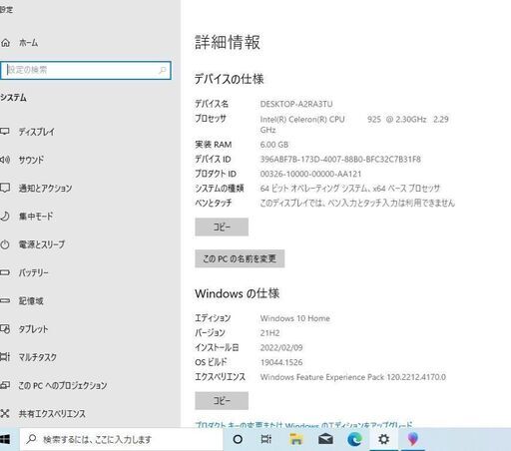Launch Microsoft Edge from taskbar

[354, 439]
